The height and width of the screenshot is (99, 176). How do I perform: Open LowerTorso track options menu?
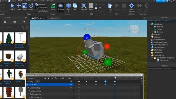71,85
